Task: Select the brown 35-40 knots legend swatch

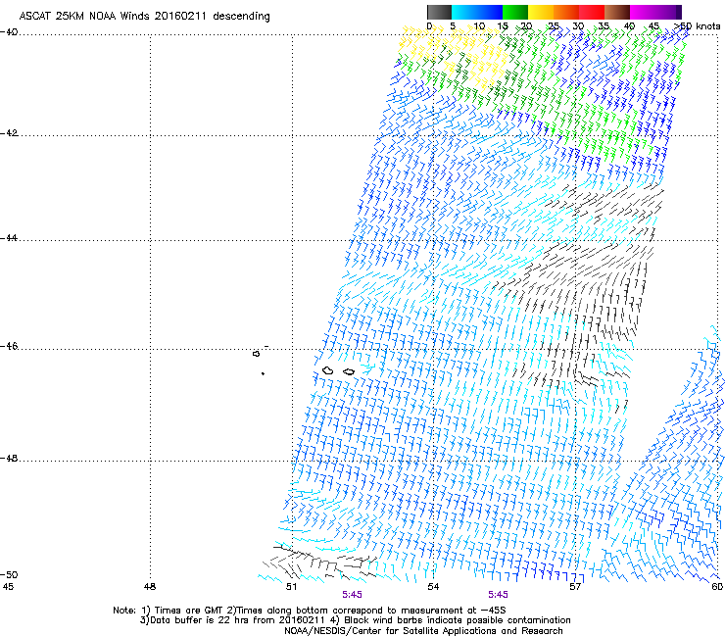Action: click(617, 12)
